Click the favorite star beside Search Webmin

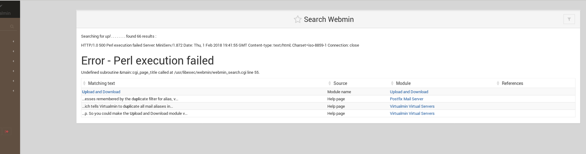click(297, 19)
